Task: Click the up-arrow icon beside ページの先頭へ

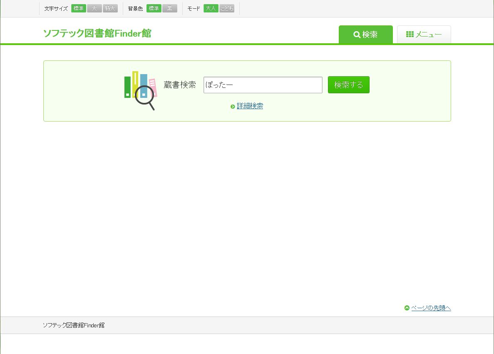Action: 407,308
